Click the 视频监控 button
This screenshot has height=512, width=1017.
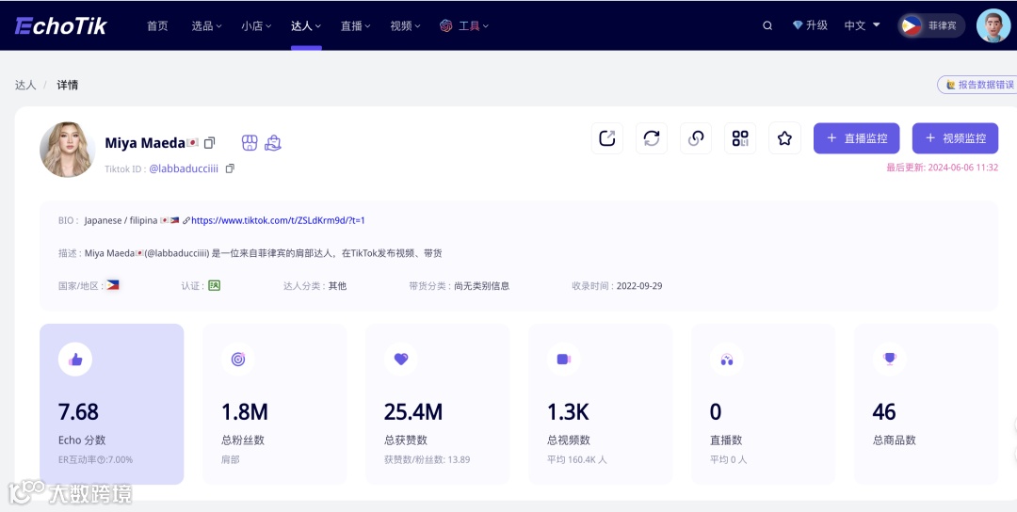click(955, 138)
